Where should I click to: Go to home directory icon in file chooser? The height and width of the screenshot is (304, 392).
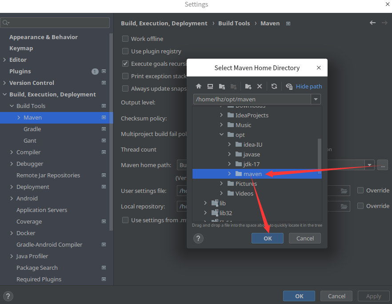(x=199, y=86)
